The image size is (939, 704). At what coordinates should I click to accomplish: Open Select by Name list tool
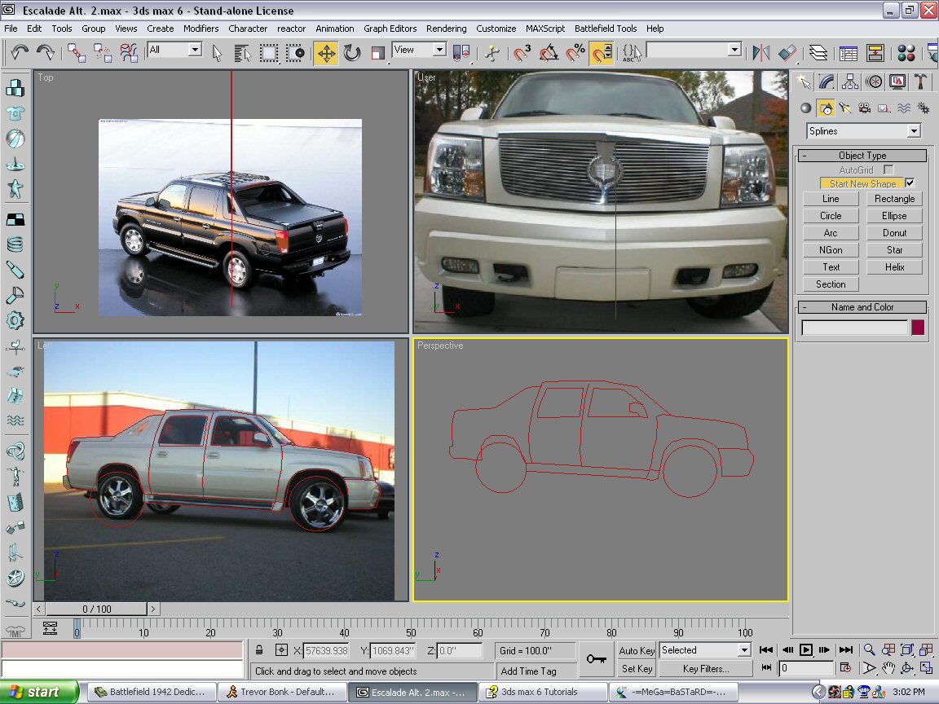tap(243, 53)
